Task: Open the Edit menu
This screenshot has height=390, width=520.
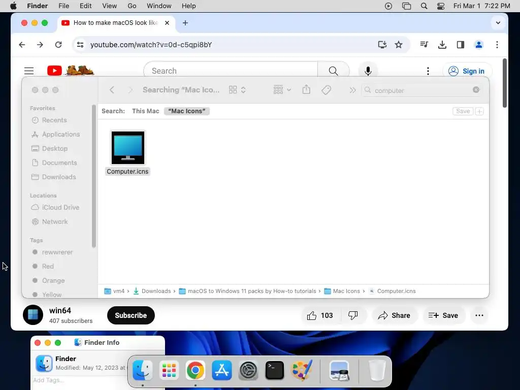Action: tap(85, 6)
